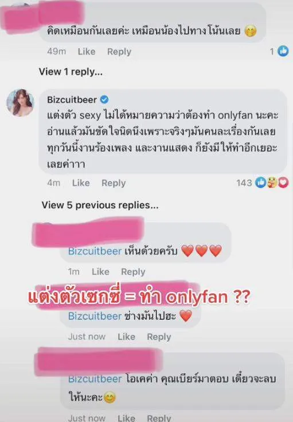The image size is (293, 422).
Task: Reply to the first Just now comment
Action: 159,337
